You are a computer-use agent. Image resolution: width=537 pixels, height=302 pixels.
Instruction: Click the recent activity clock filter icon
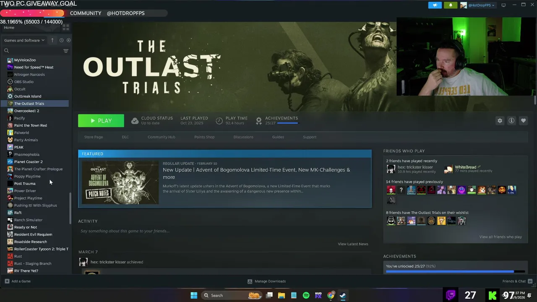61,40
